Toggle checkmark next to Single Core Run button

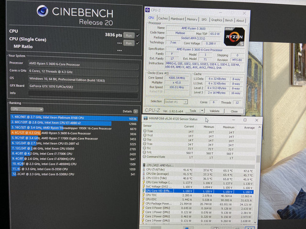(x=138, y=43)
